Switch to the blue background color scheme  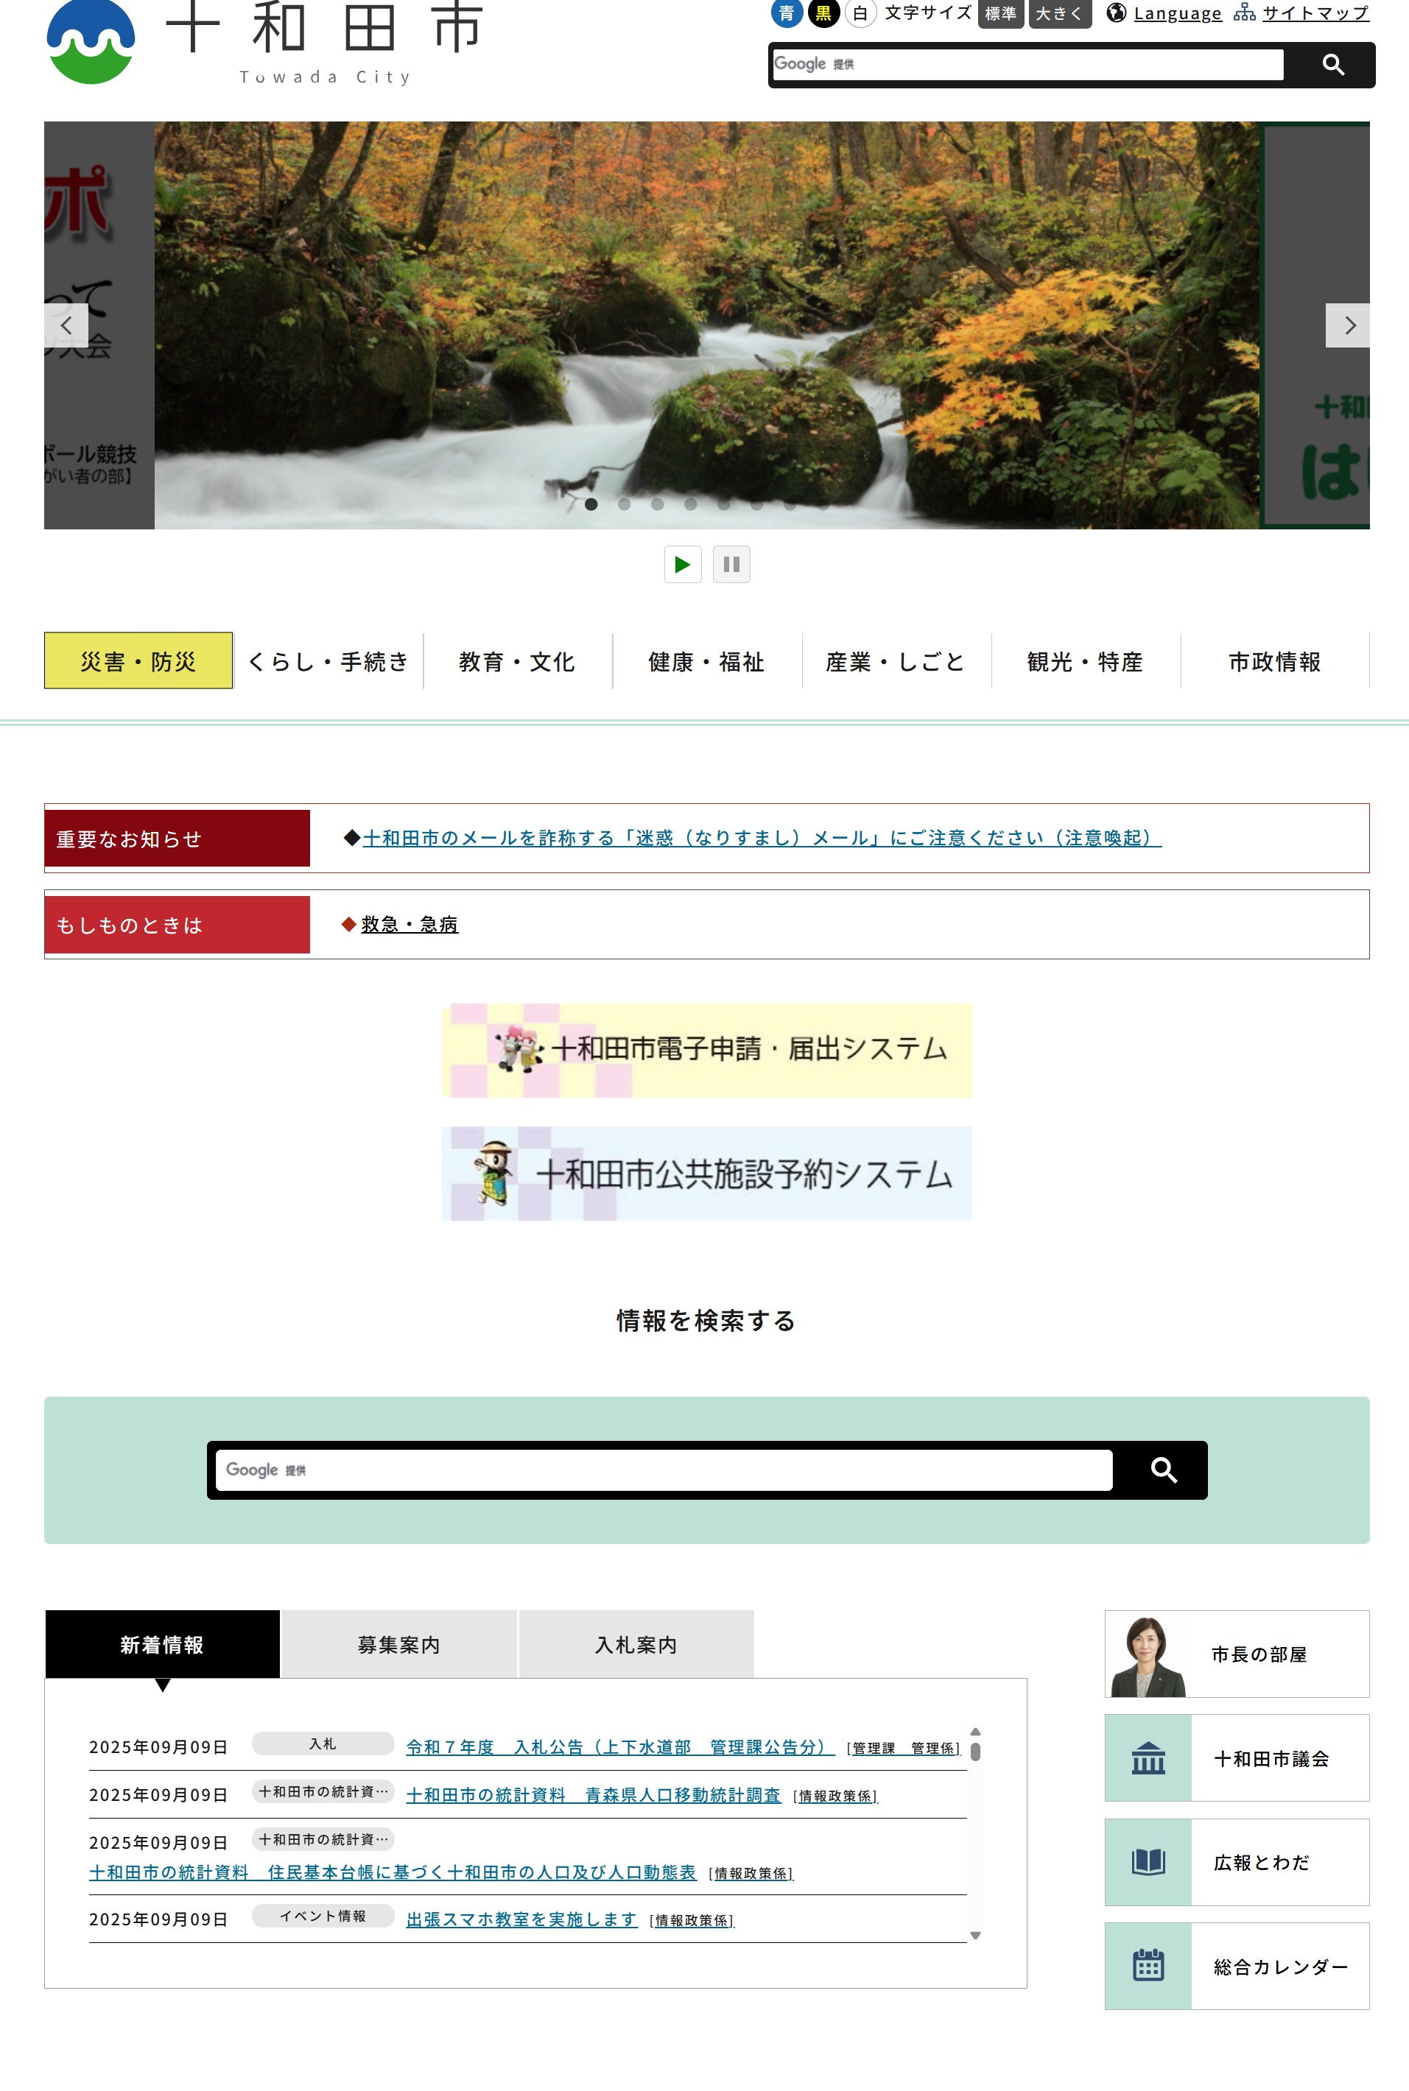click(787, 13)
